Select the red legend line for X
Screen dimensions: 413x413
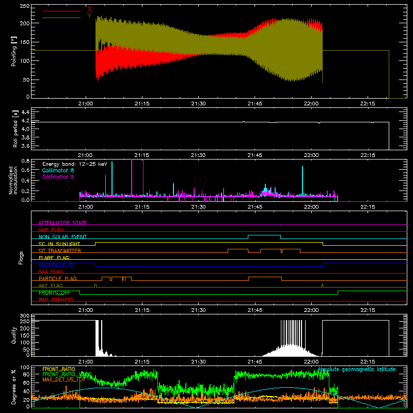tap(61, 11)
